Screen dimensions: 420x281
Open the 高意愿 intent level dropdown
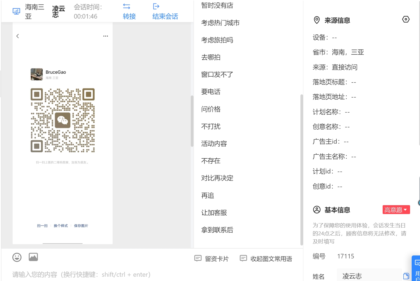[396, 210]
